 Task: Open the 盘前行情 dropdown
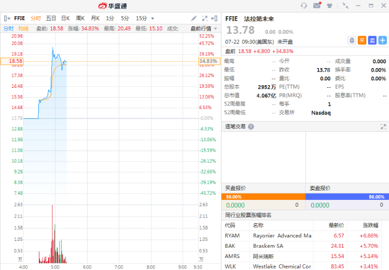click(201, 28)
